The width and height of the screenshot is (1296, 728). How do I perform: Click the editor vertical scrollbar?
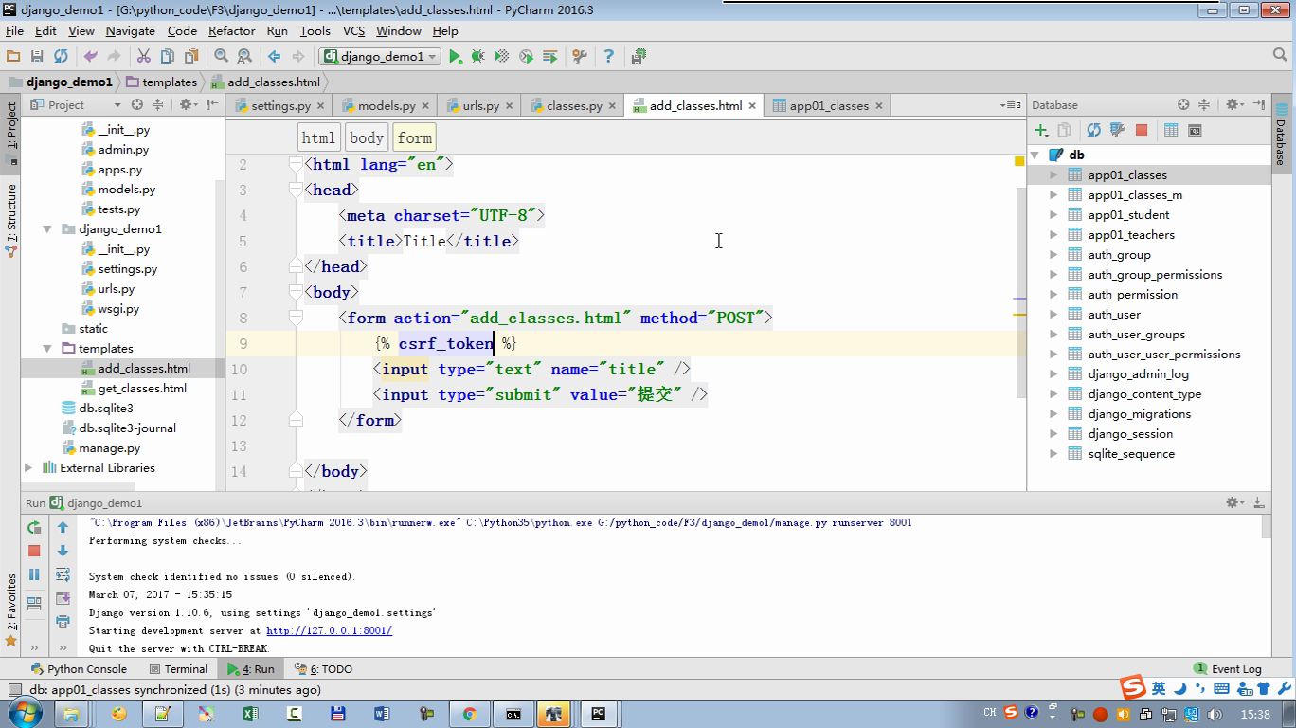coord(1020,291)
